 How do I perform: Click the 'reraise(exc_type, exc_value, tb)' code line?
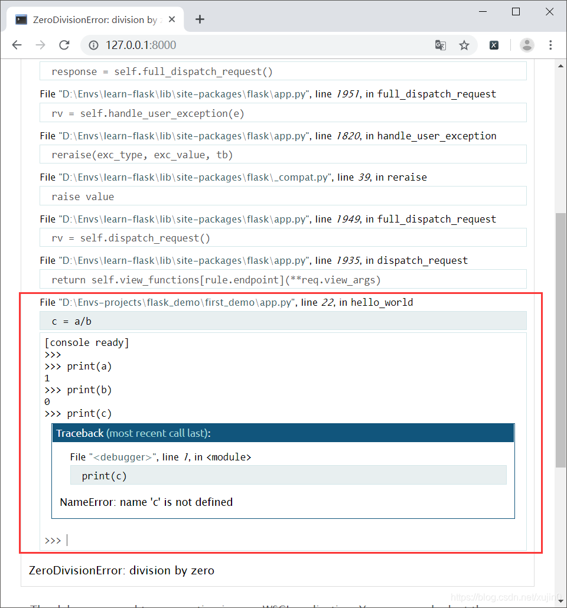pyautogui.click(x=283, y=154)
